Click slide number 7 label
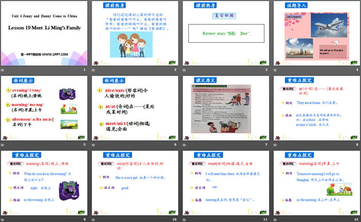The height and width of the screenshot is (222, 361). pyautogui.click(x=267, y=144)
